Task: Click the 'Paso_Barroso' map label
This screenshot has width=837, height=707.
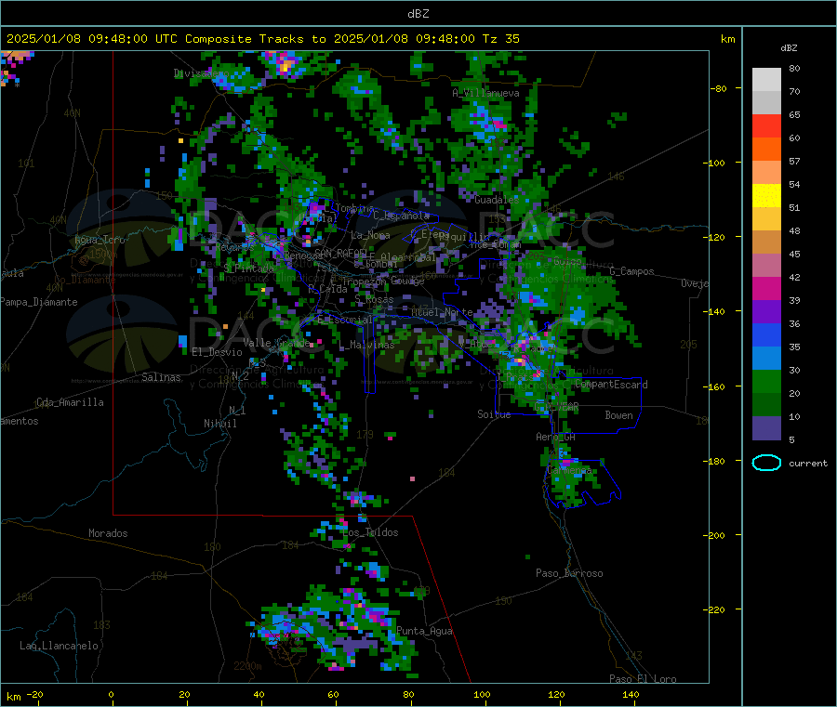Action: (x=569, y=573)
